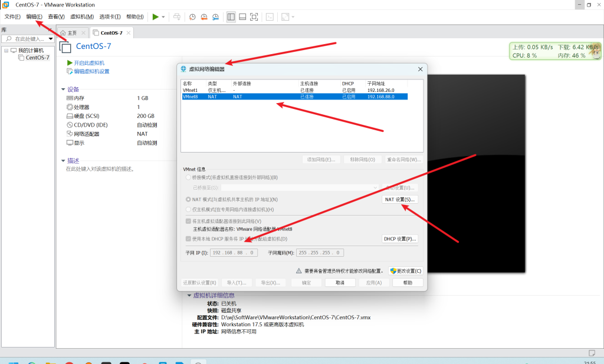Click the warning triangle icon near admin notice
Image resolution: width=604 pixels, height=364 pixels.
click(298, 271)
